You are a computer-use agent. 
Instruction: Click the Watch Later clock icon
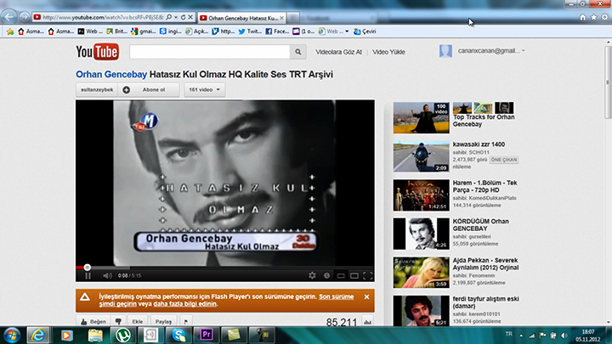click(326, 276)
